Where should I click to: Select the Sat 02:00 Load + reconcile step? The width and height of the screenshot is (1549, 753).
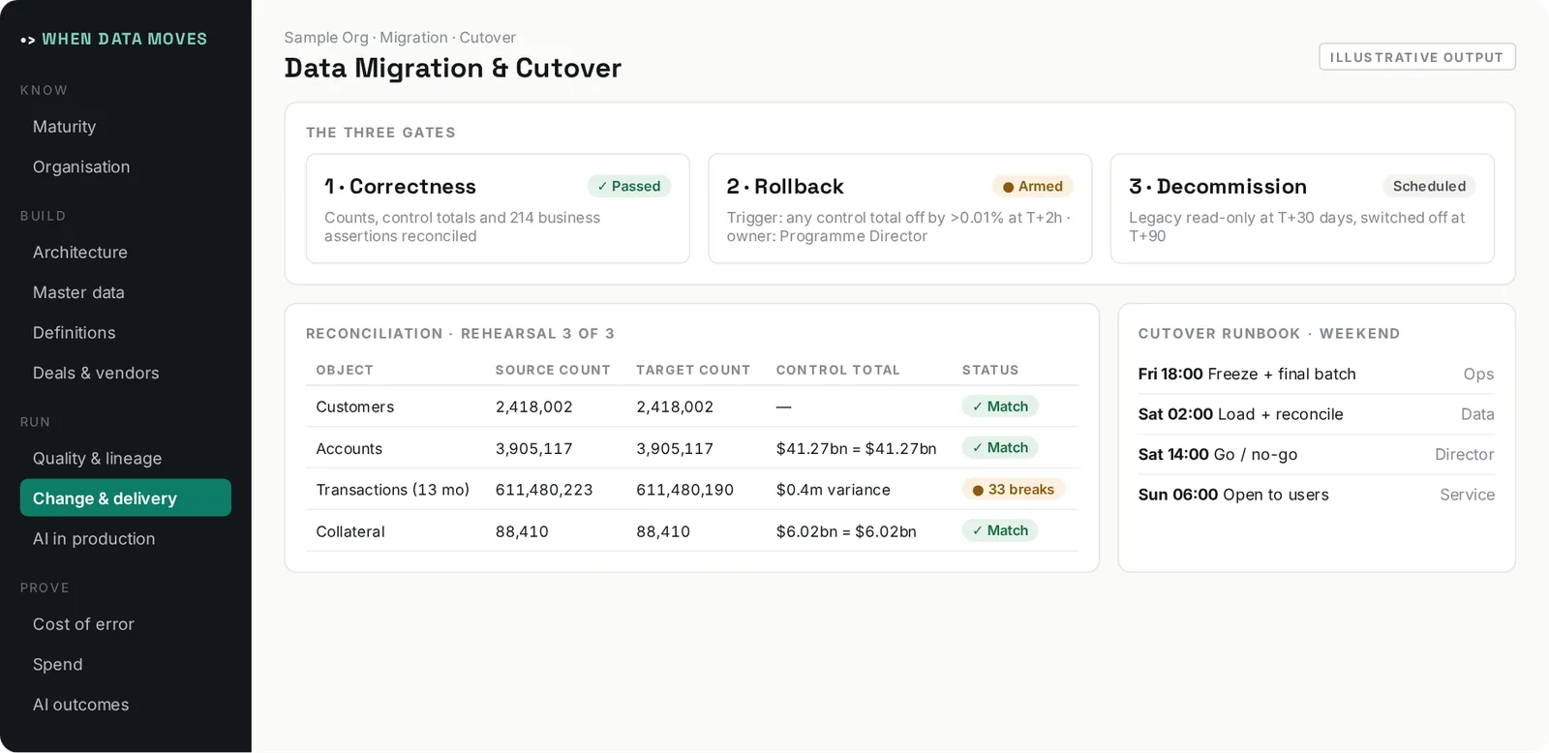(1317, 414)
